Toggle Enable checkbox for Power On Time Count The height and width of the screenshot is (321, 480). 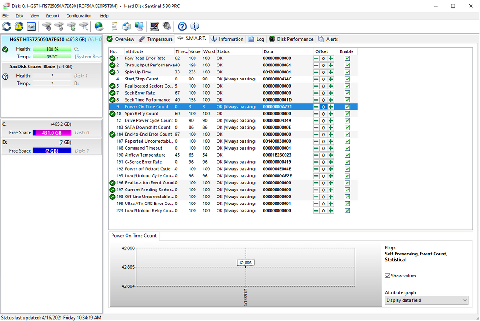(347, 107)
